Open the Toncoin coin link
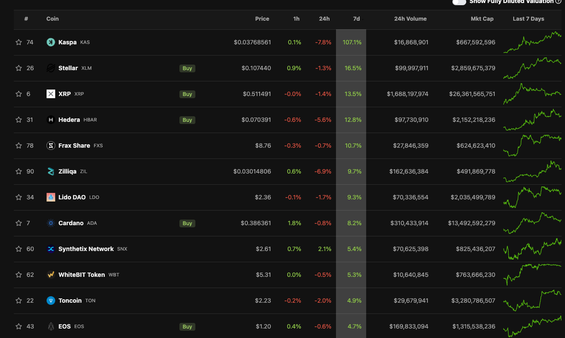This screenshot has width=565, height=338. click(x=70, y=301)
